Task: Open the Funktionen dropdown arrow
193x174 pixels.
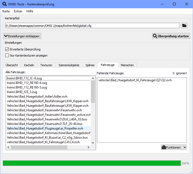Action: click(185, 147)
